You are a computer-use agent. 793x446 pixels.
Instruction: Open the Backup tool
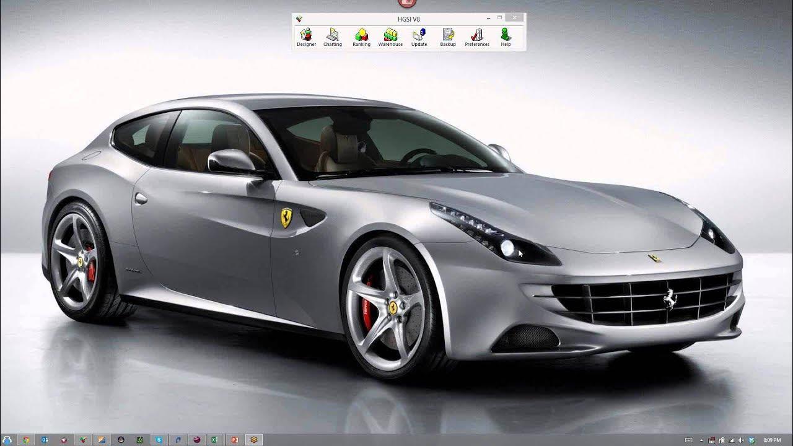click(448, 37)
